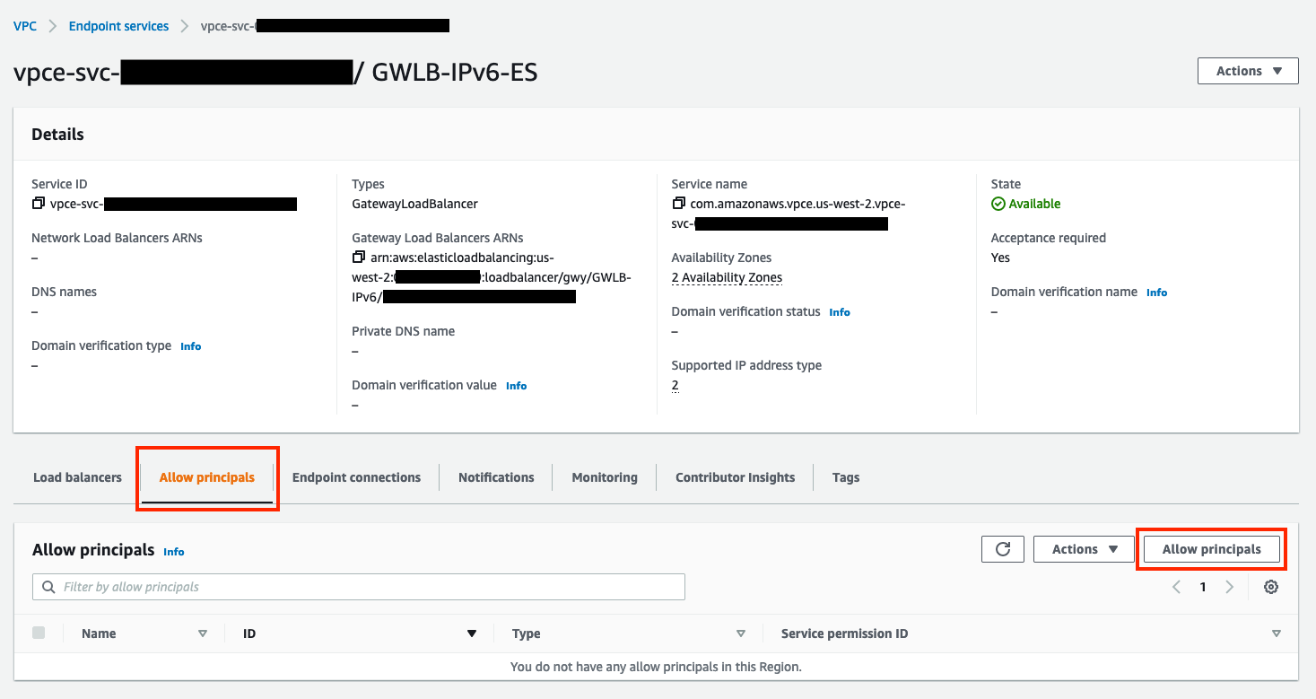Click Info next to Allow principals heading
Image resolution: width=1316 pixels, height=699 pixels.
[x=173, y=551]
